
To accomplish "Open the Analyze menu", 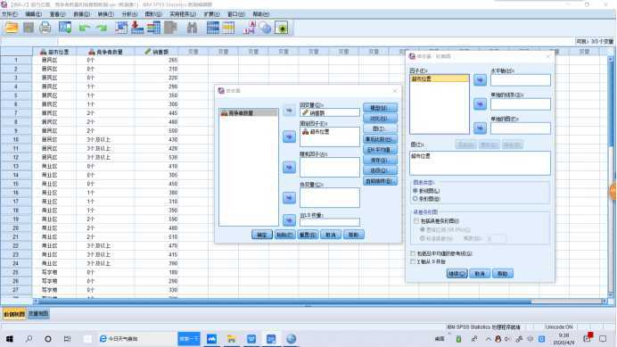I will point(129,14).
